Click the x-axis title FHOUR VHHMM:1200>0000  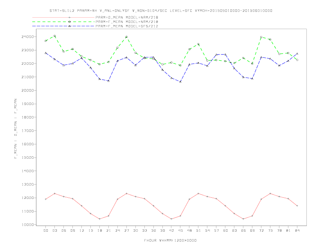[170, 240]
